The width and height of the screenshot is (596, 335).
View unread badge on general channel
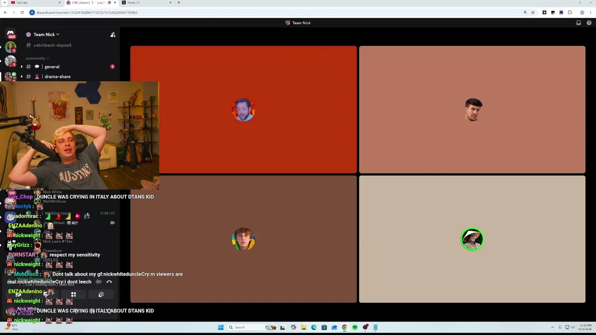pos(112,67)
